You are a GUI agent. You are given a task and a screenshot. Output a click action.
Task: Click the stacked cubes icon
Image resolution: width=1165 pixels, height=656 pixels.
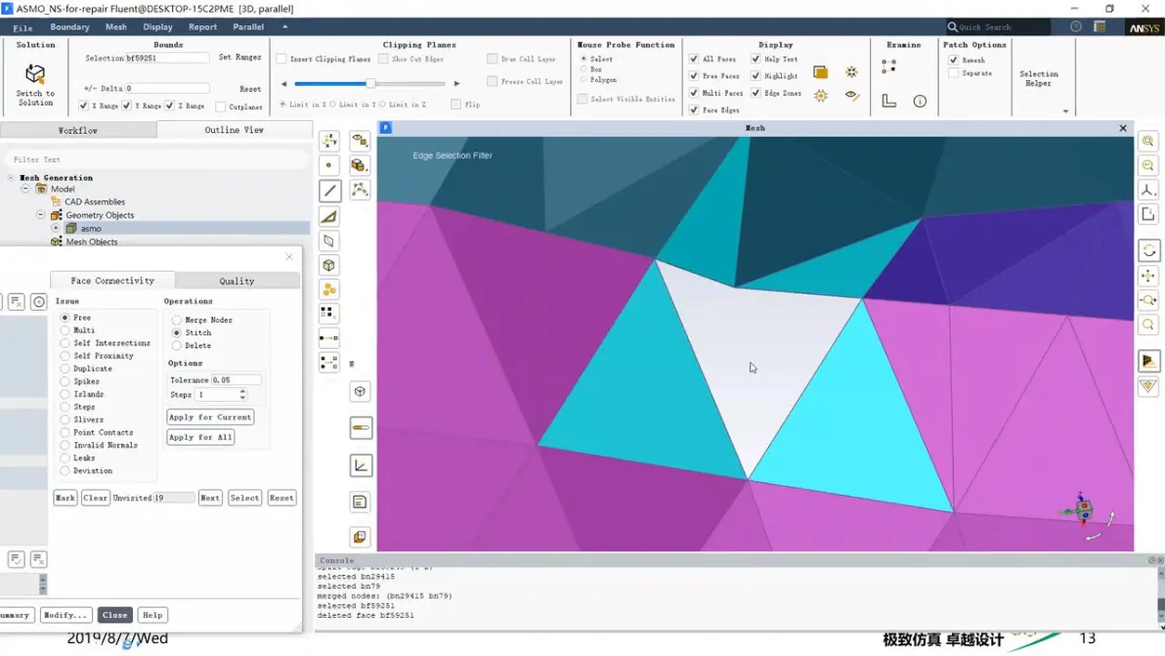click(360, 165)
